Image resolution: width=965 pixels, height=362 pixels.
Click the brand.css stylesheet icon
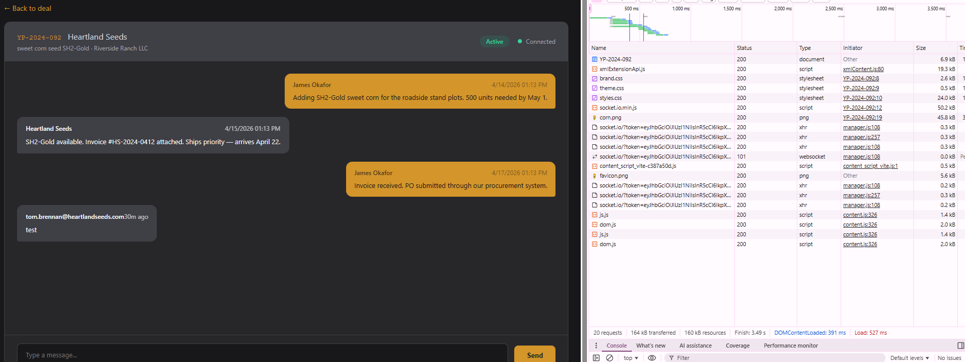coord(595,79)
